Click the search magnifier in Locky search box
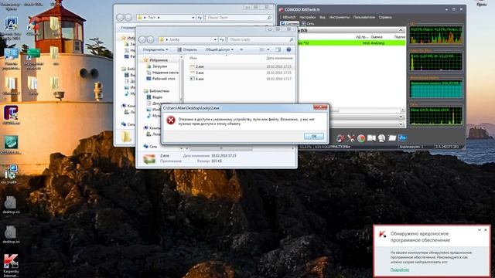495x278 pixels. 291,39
